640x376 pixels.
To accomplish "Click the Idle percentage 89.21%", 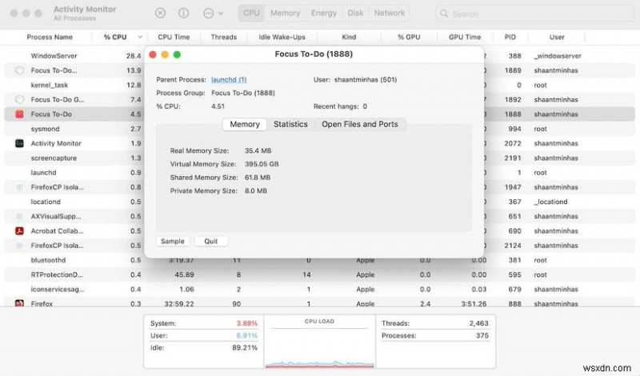I will 245,348.
